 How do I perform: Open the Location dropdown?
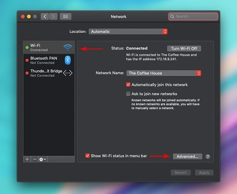128,31
